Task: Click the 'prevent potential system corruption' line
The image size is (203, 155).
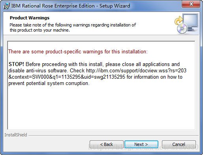Action: [49, 83]
